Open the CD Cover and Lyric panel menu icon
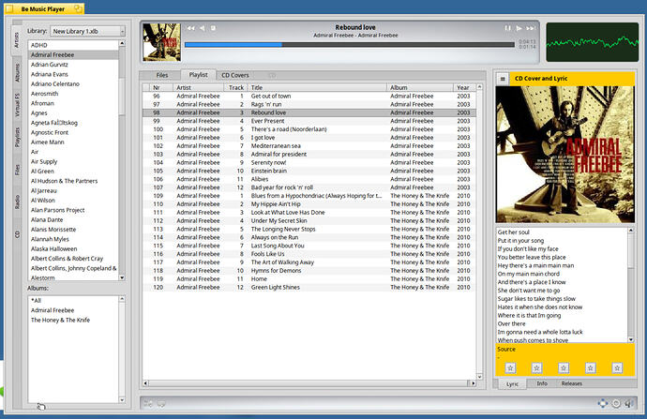 (503, 79)
